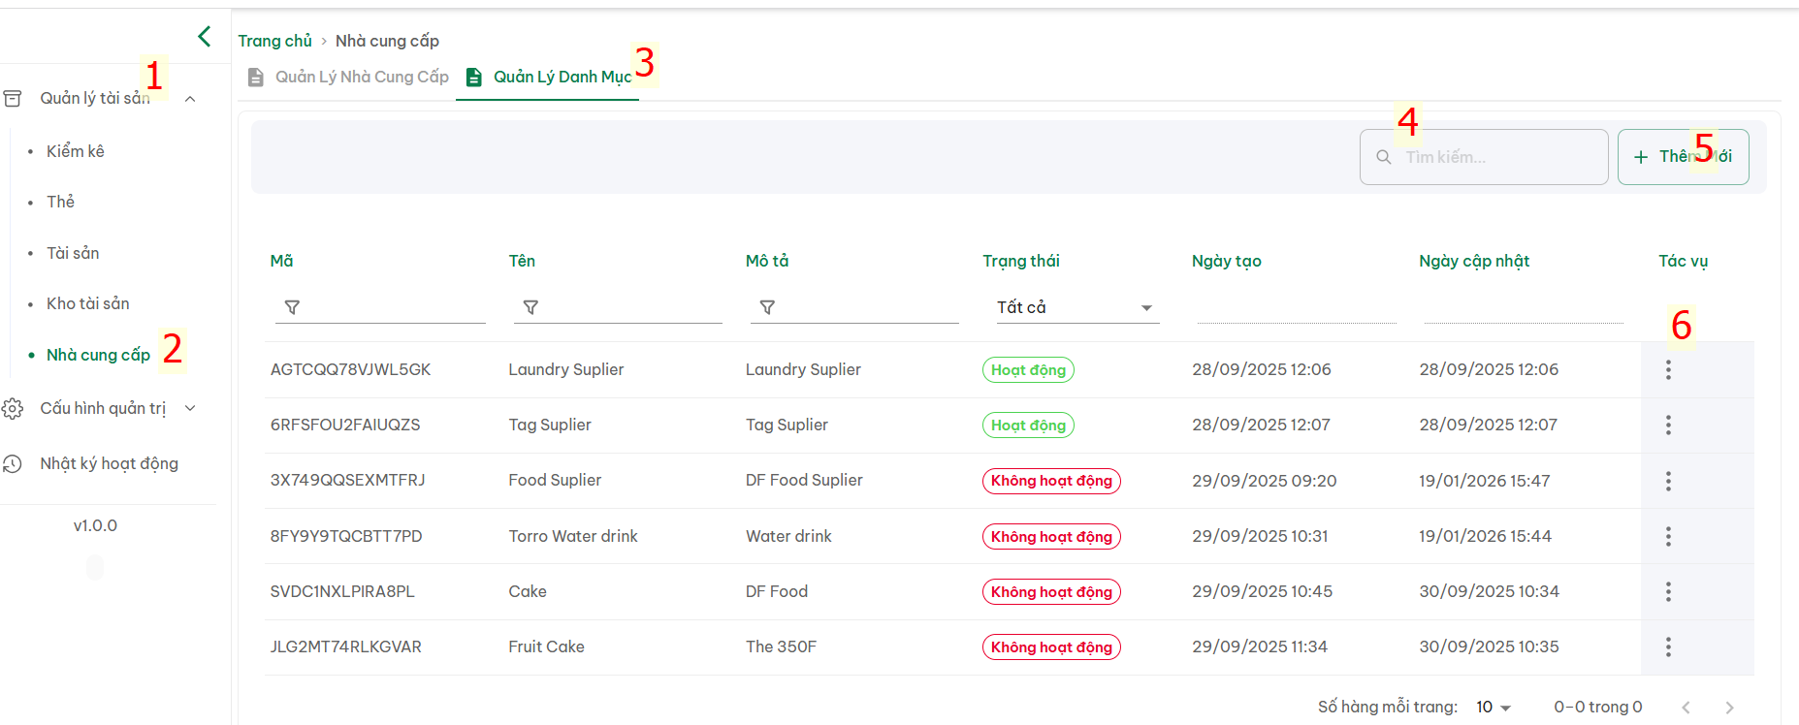Open Kho tài sản in sidebar

[88, 303]
